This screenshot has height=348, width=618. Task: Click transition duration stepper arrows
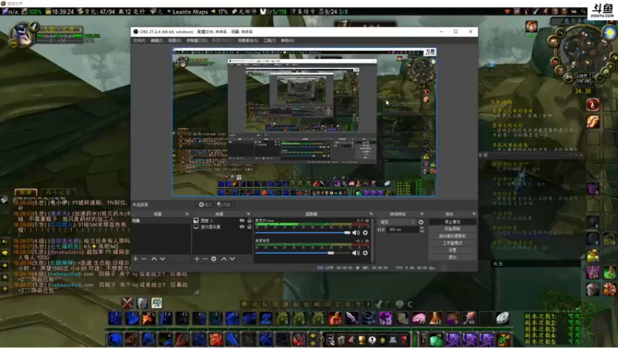pos(422,229)
